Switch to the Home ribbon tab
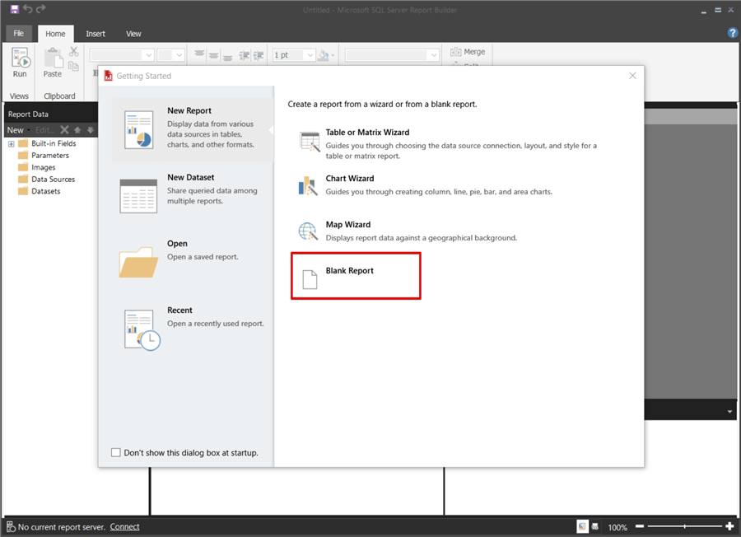The height and width of the screenshot is (537, 741). [55, 34]
